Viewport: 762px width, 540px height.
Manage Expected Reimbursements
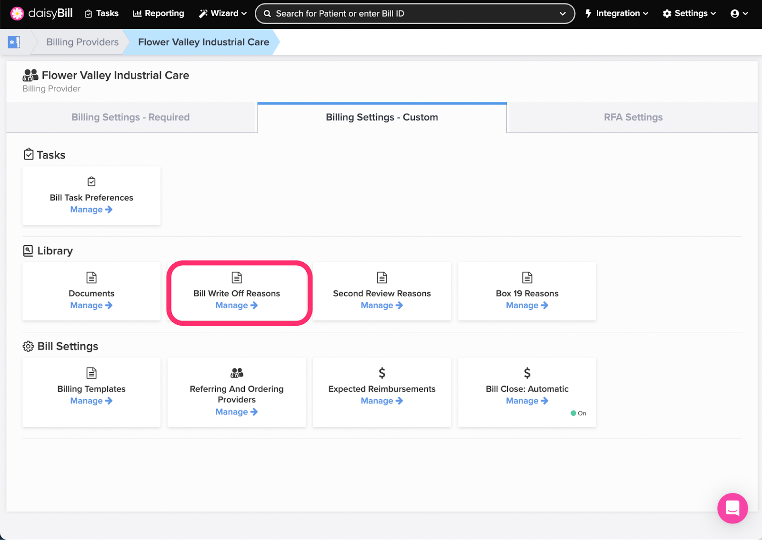pos(382,401)
